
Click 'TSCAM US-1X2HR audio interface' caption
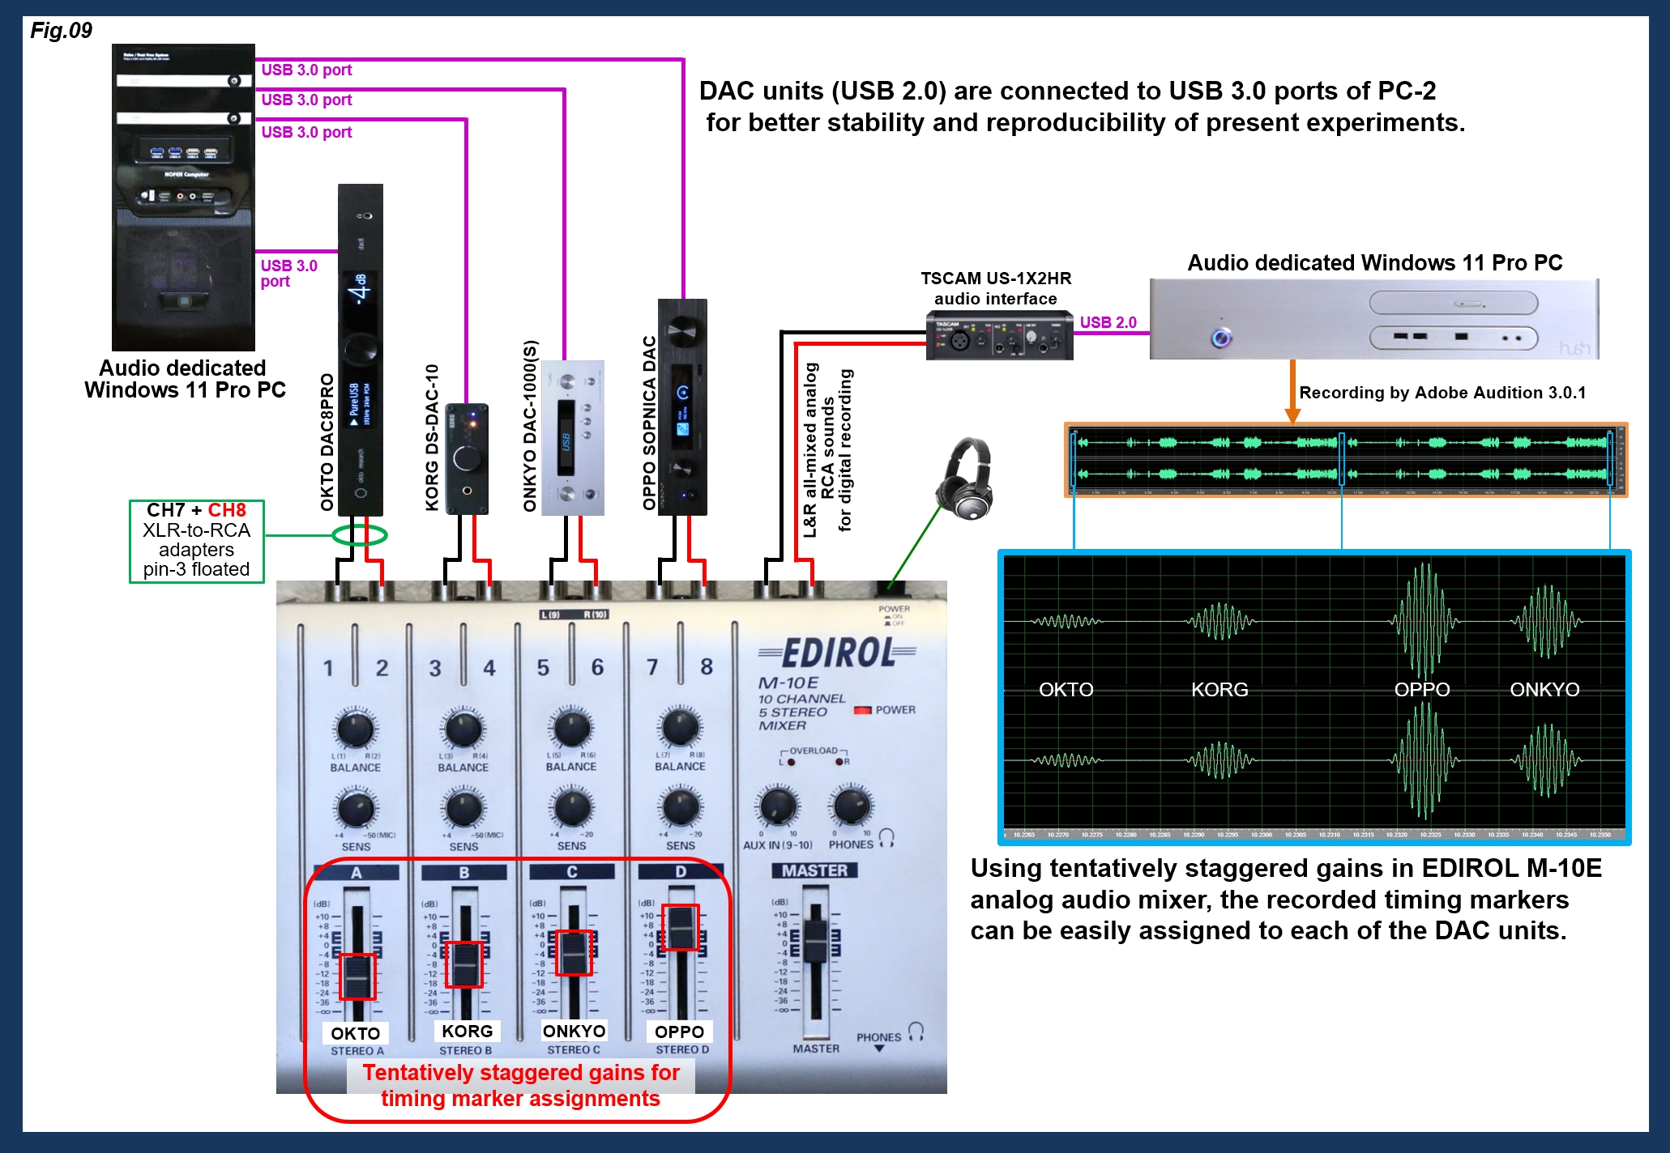click(996, 288)
